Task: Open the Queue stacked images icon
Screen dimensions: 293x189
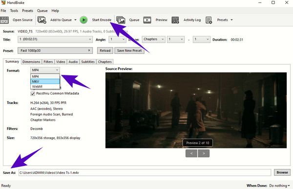Action: coord(121,20)
